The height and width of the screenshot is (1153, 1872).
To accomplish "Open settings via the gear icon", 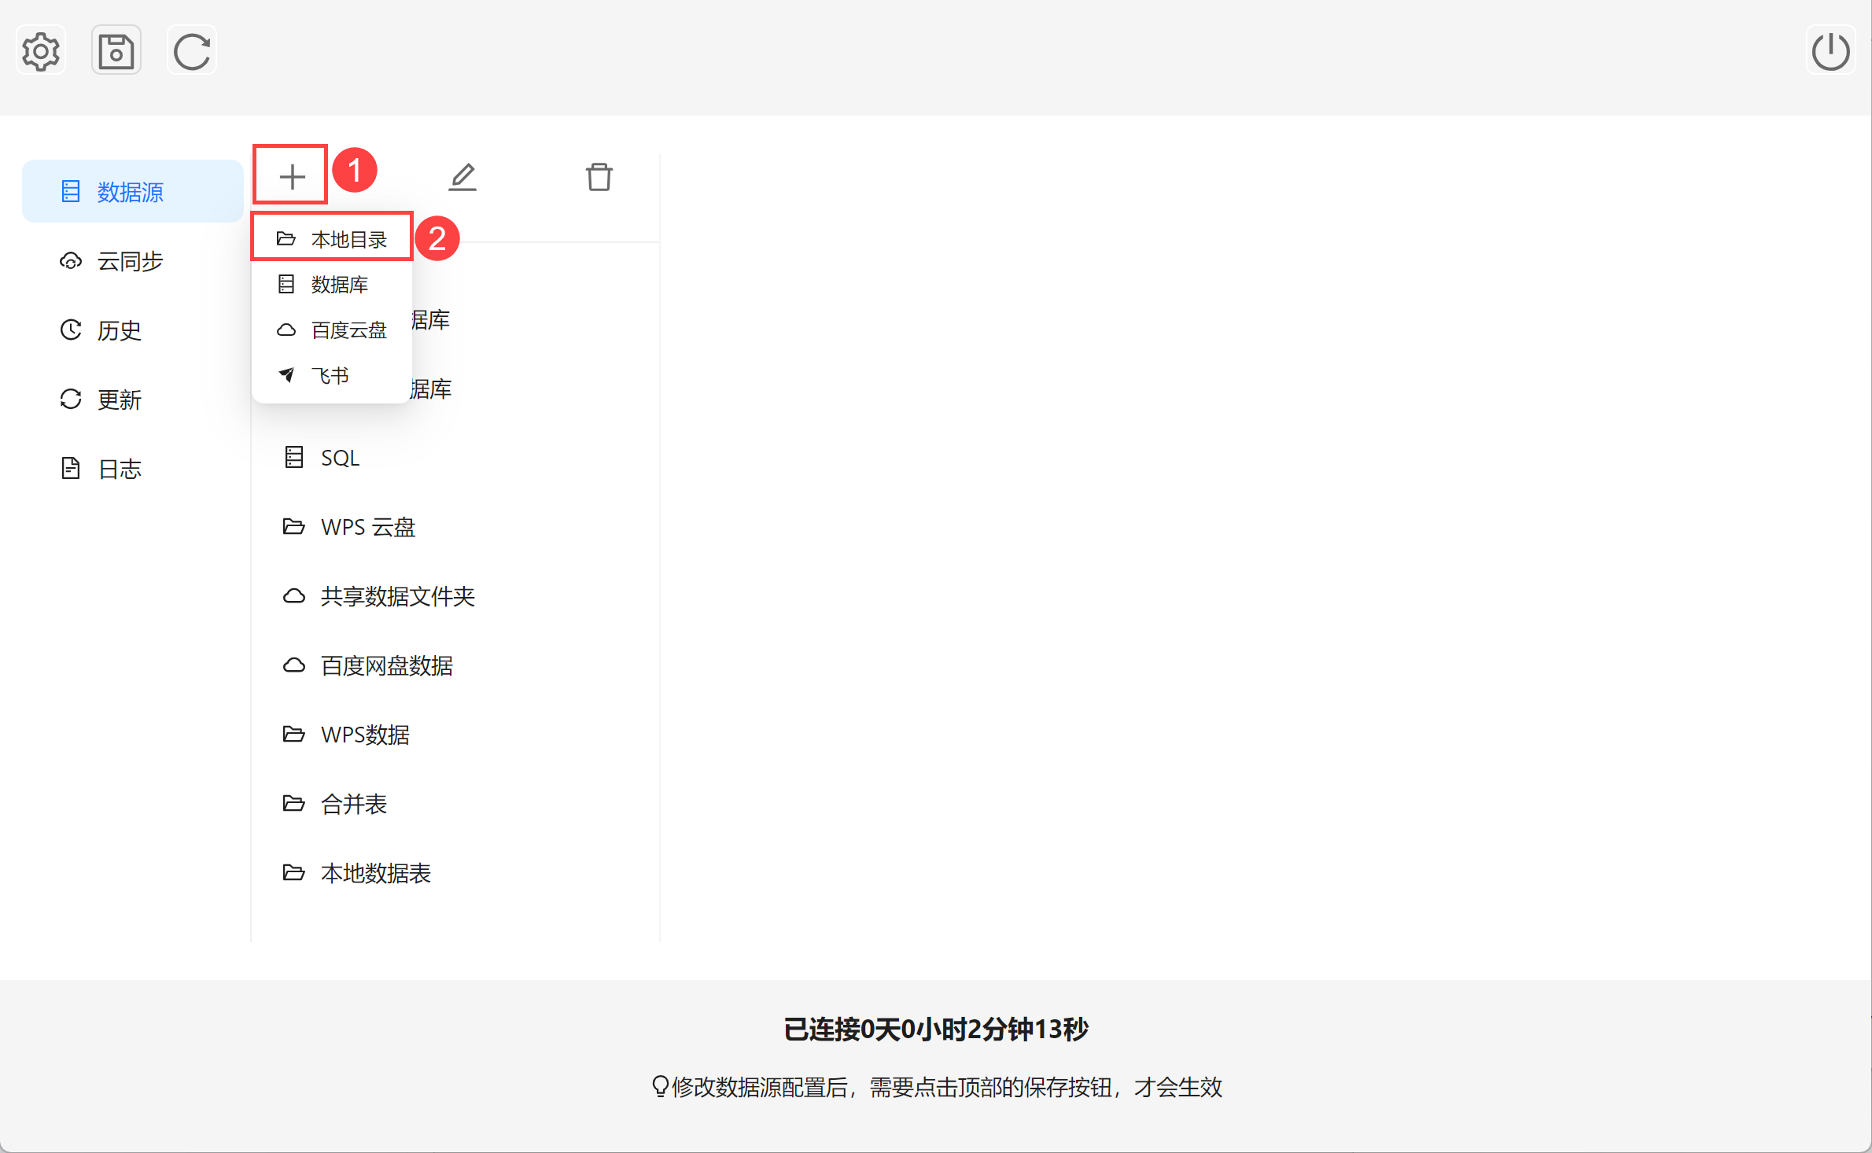I will pyautogui.click(x=40, y=52).
